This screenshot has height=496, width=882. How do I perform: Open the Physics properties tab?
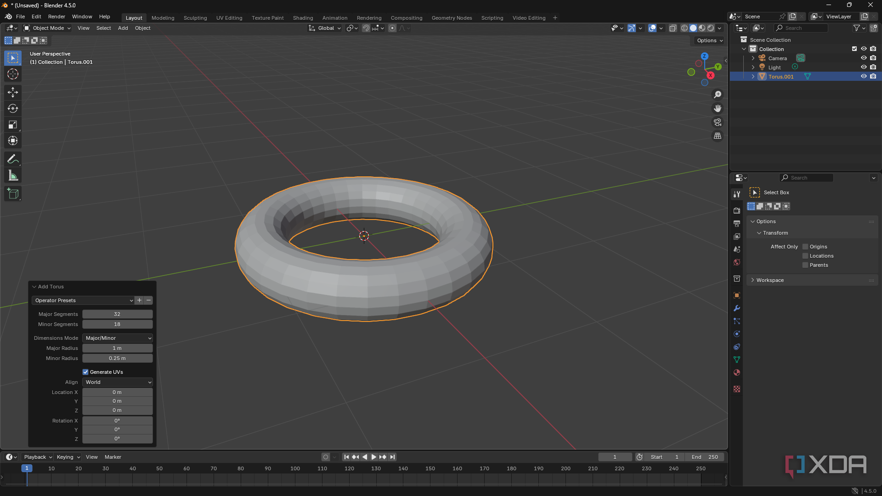pos(737,334)
